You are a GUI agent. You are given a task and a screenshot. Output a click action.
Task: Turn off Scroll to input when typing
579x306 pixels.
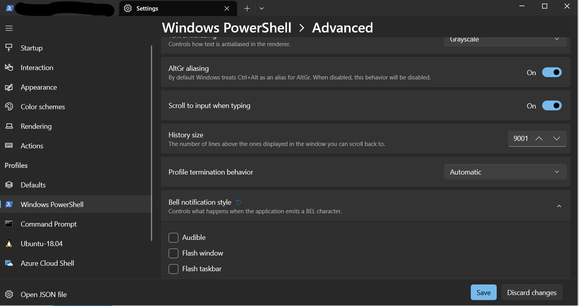tap(552, 105)
